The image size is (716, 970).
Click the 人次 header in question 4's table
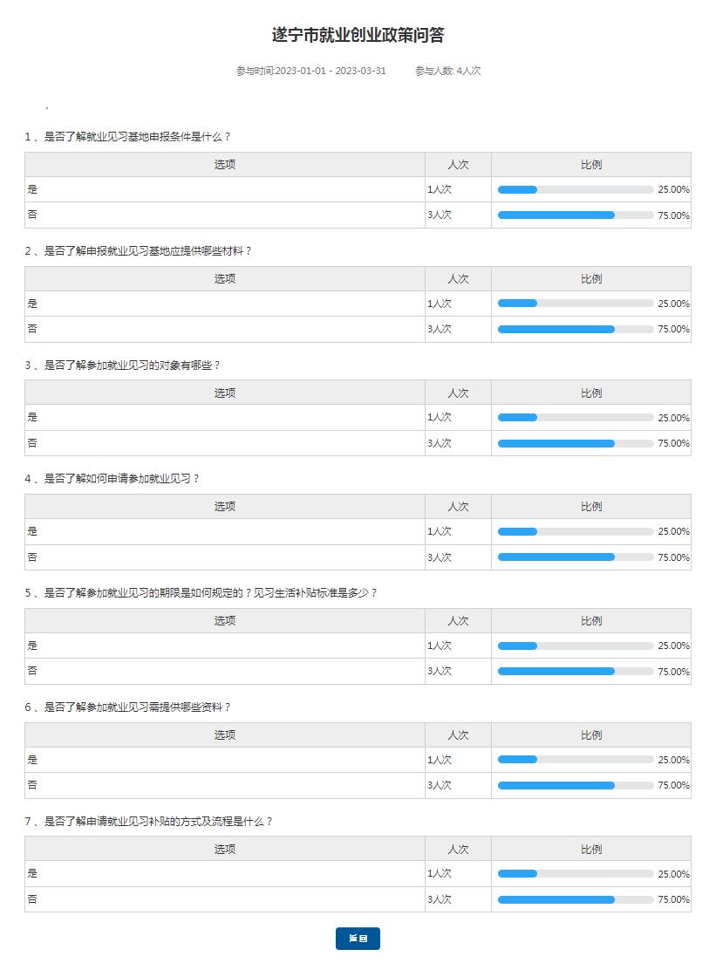[458, 507]
